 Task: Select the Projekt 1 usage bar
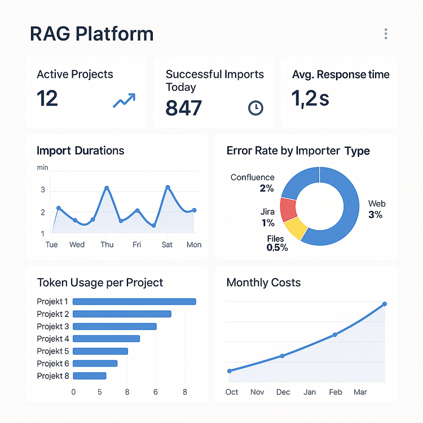pos(134,302)
